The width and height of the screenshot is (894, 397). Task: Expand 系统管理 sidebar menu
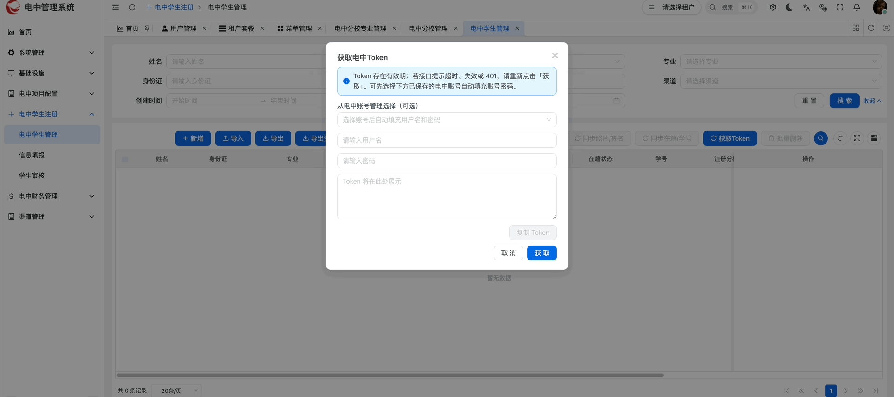tap(52, 53)
